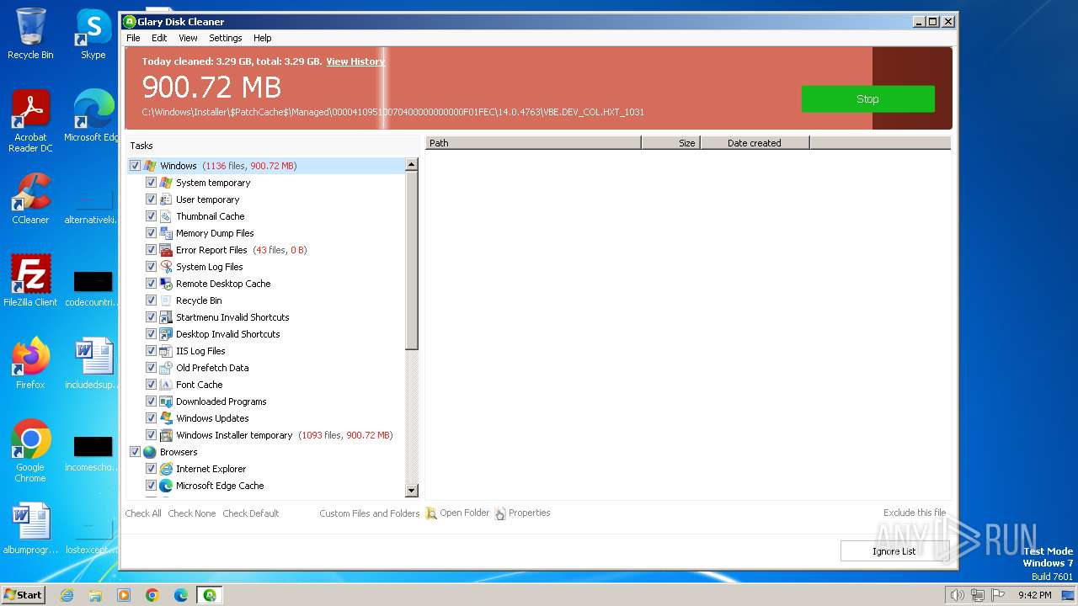1078x606 pixels.
Task: Click the Downloaded Programs icon
Action: (166, 401)
